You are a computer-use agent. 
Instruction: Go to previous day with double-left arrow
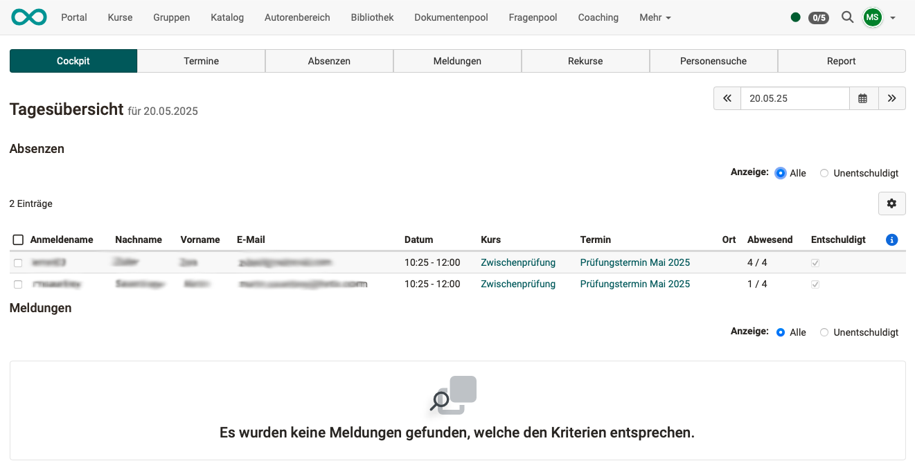pyautogui.click(x=727, y=98)
